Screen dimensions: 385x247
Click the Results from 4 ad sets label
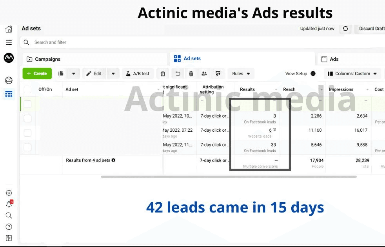click(x=88, y=160)
